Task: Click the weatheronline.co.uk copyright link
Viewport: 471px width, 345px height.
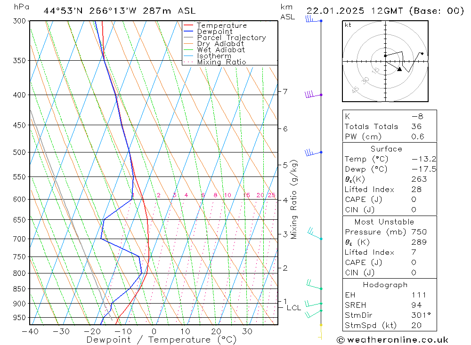Action: click(392, 340)
